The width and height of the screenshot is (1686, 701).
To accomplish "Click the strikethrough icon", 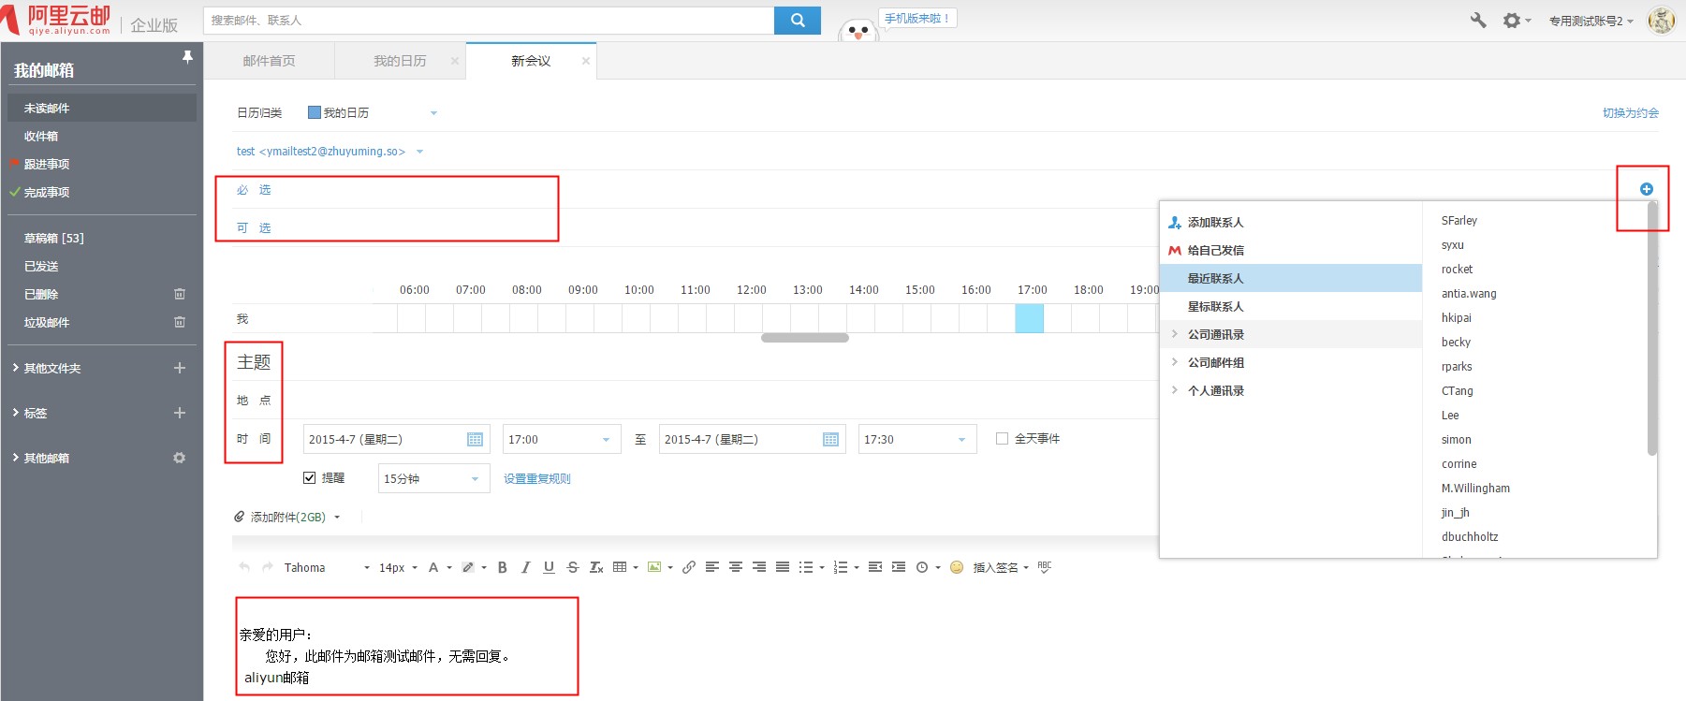I will (x=573, y=567).
